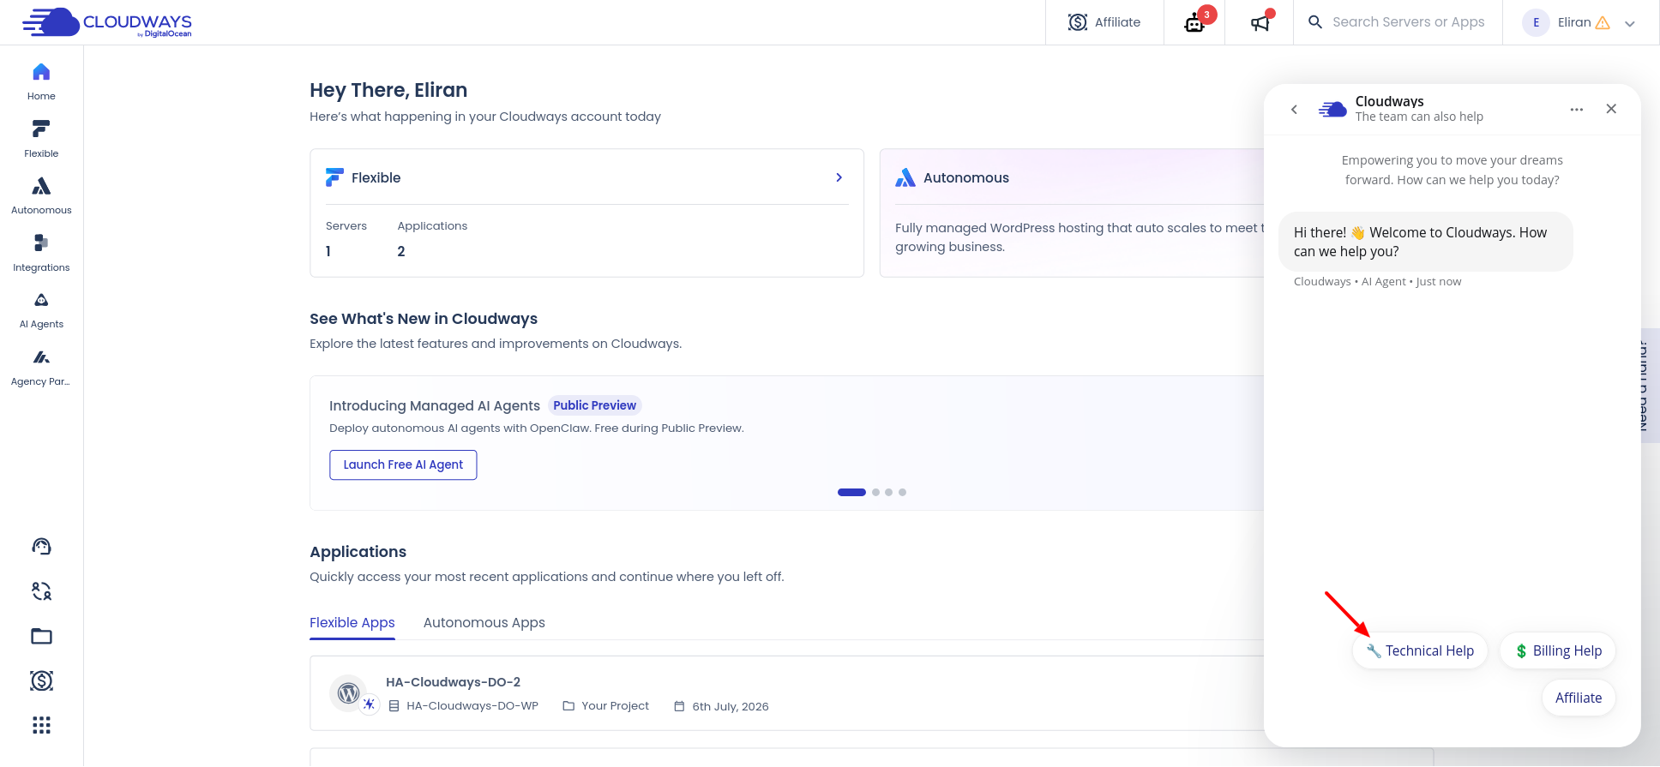Click the search magnifier icon
This screenshot has width=1660, height=767.
point(1314,22)
